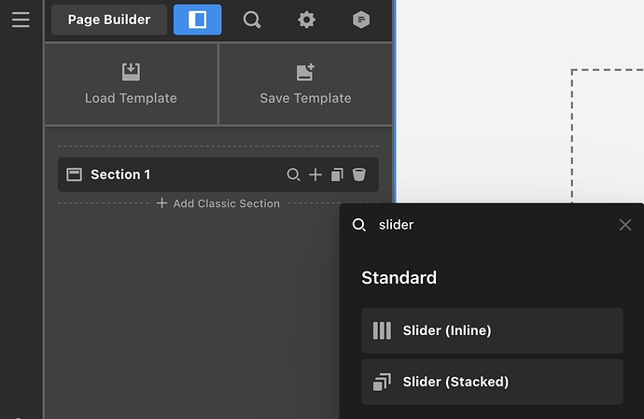
Task: Choose Slider (Inline) element
Action: point(492,330)
